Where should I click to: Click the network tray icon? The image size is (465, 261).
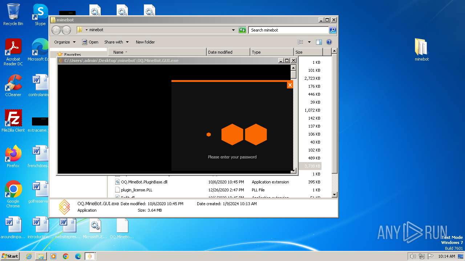pos(422,256)
